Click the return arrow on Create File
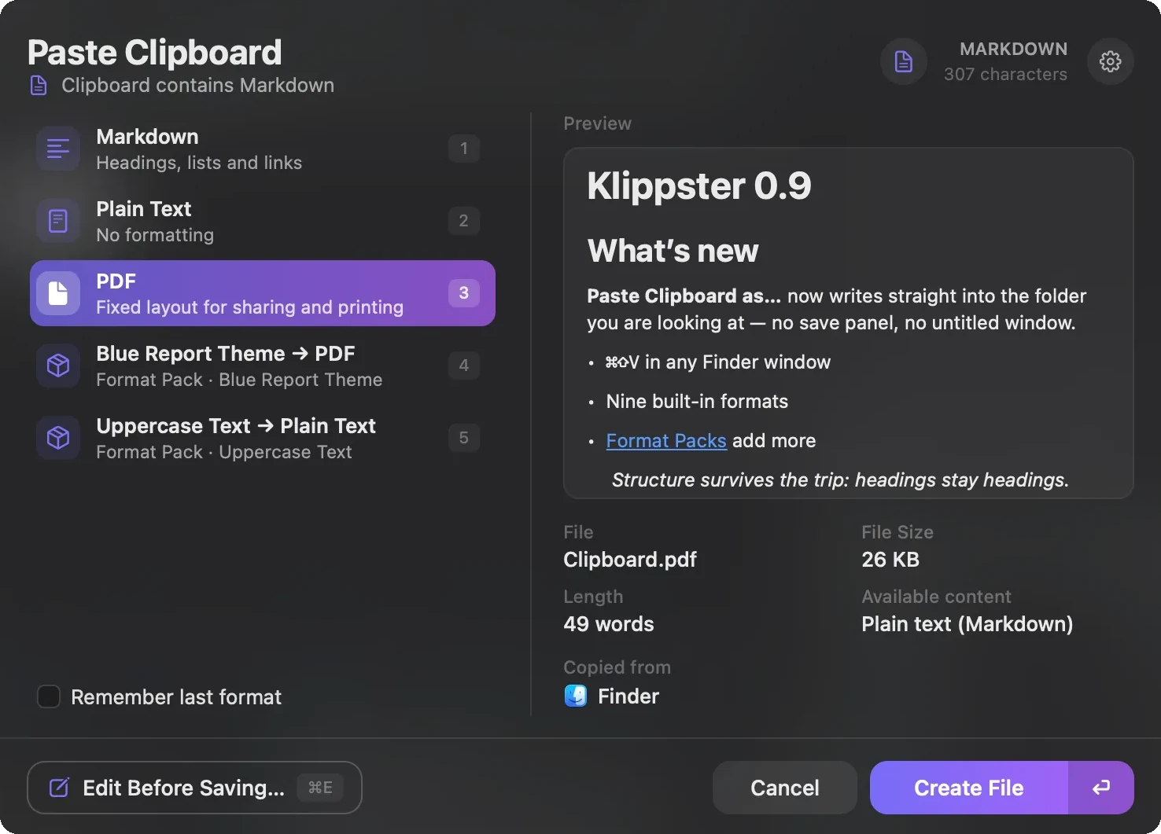 tap(1101, 788)
